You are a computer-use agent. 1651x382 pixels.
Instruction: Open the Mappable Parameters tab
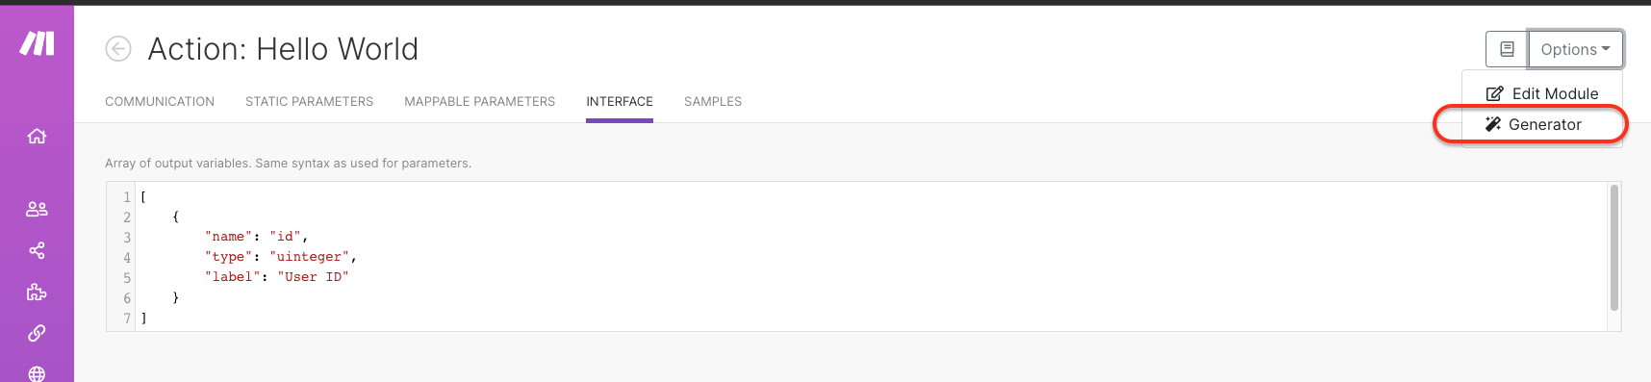(479, 101)
